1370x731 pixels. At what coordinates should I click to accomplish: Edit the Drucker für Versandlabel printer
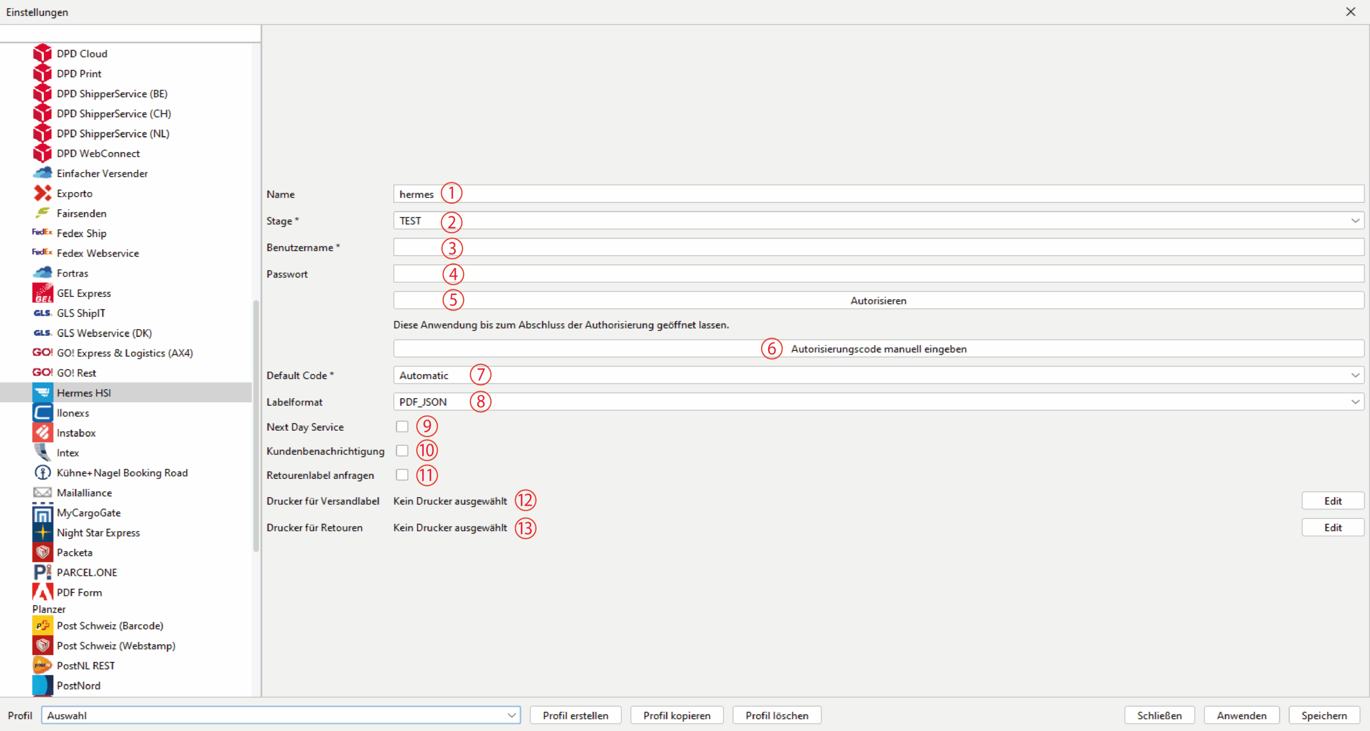[1333, 501]
